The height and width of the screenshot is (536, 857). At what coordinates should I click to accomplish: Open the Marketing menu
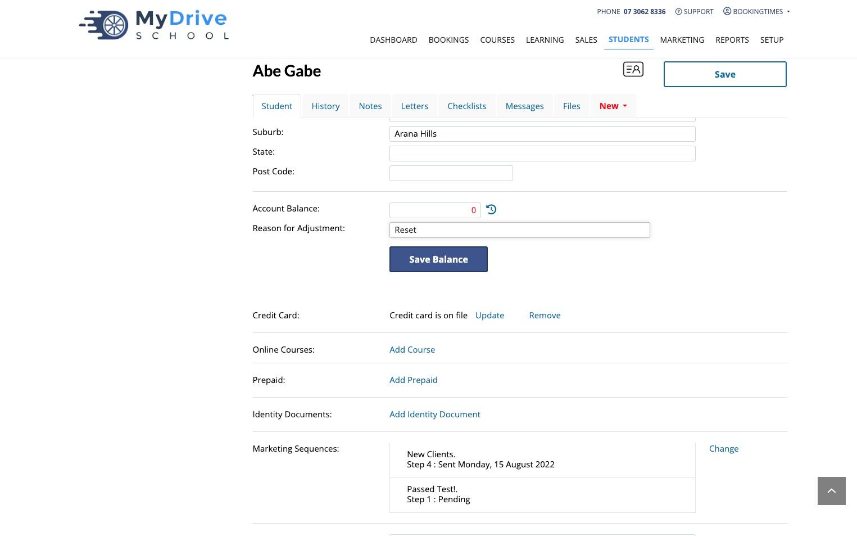click(682, 40)
